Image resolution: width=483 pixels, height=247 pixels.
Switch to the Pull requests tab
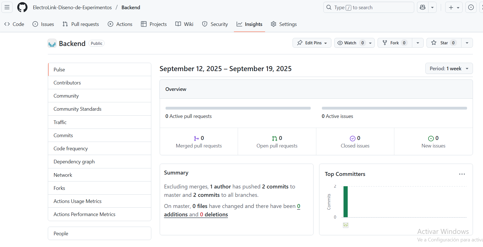[x=81, y=24]
